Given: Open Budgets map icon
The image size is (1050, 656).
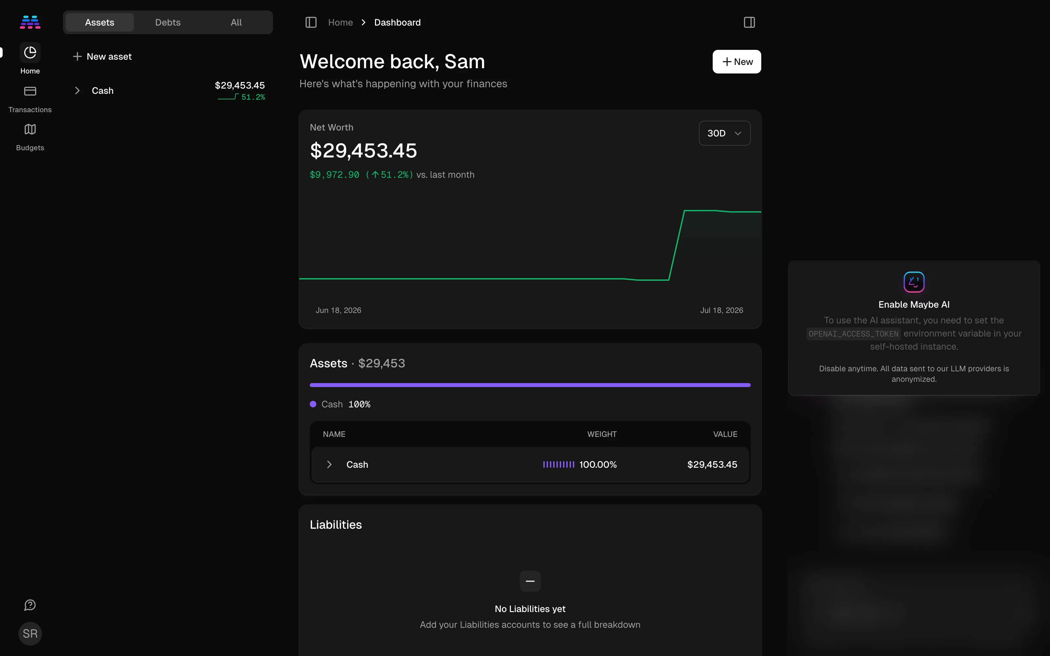Looking at the screenshot, I should click(x=30, y=129).
